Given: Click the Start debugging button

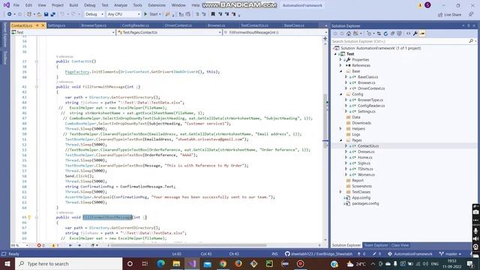Looking at the screenshot, I should point(152,14).
